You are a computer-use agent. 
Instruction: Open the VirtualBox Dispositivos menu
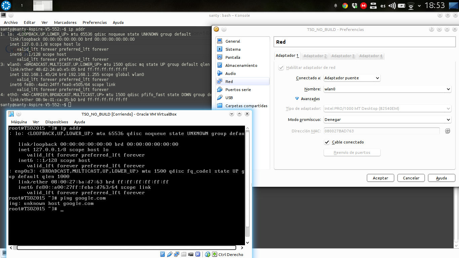[57, 122]
